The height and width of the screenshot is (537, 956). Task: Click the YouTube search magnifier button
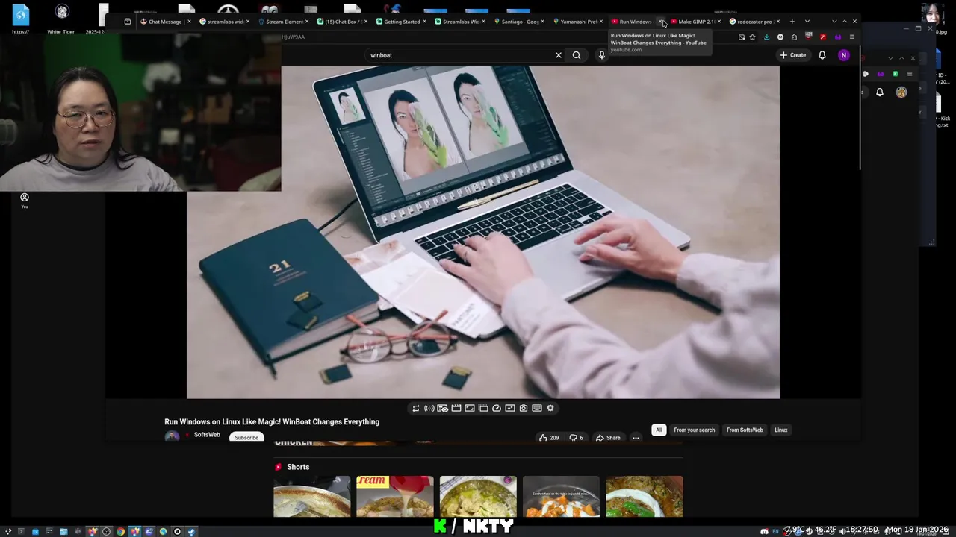click(577, 55)
